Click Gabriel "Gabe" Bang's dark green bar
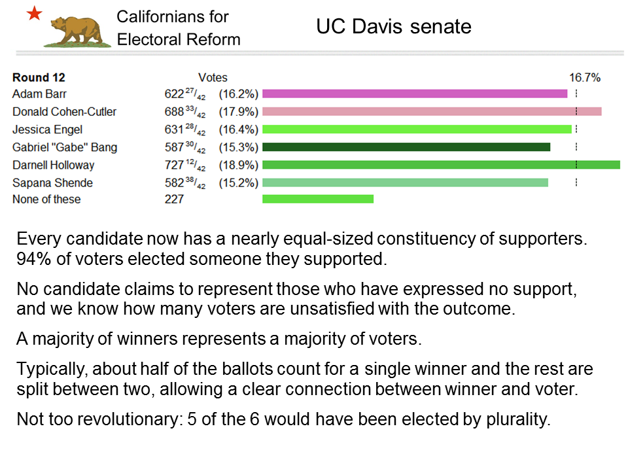Image resolution: width=628 pixels, height=471 pixels. 406,147
